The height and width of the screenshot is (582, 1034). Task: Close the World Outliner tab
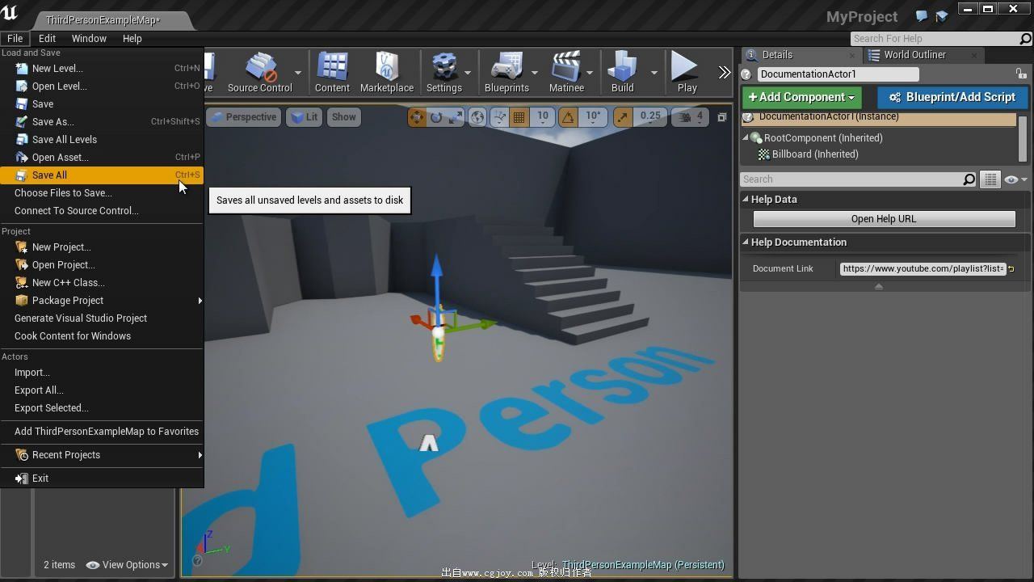(x=973, y=55)
